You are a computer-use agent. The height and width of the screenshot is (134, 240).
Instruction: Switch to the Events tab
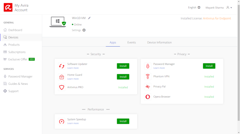tap(132, 43)
